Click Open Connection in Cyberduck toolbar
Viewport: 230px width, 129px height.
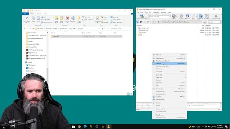(x=142, y=17)
